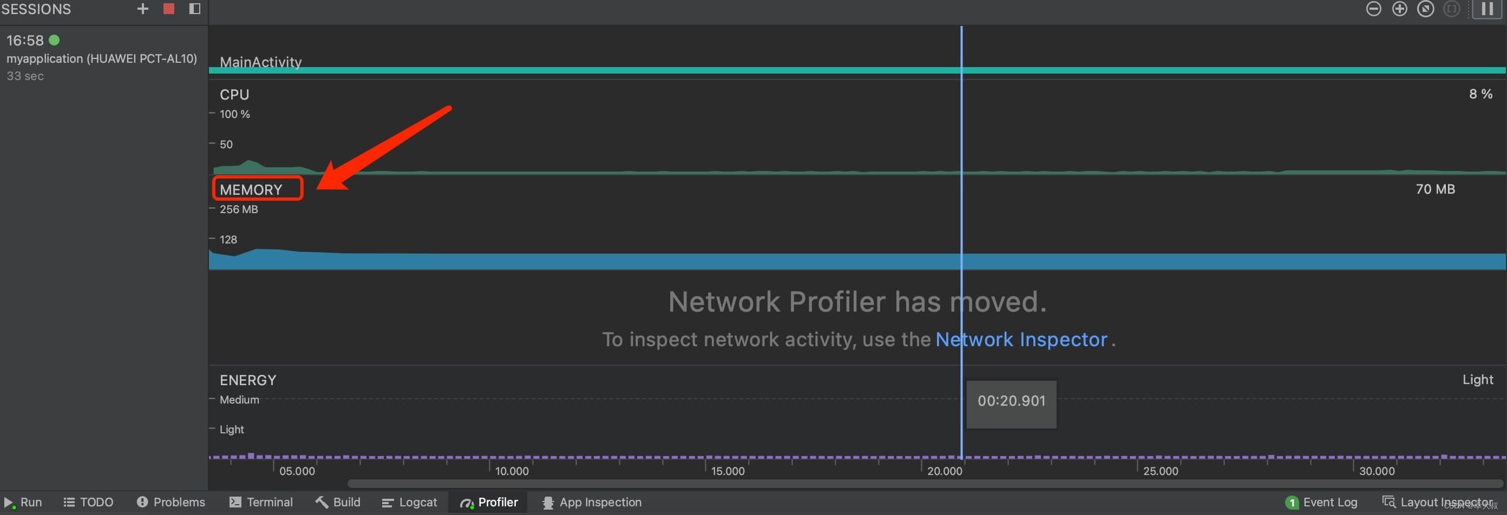Image resolution: width=1507 pixels, height=515 pixels.
Task: Open the MEMORY profiler row
Action: pyautogui.click(x=251, y=189)
